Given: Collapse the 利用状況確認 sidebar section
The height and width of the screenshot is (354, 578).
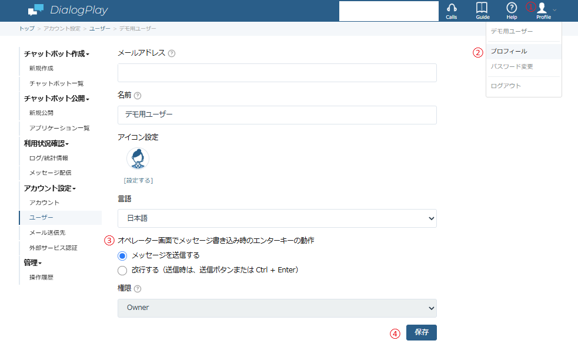Looking at the screenshot, I should click(x=46, y=143).
